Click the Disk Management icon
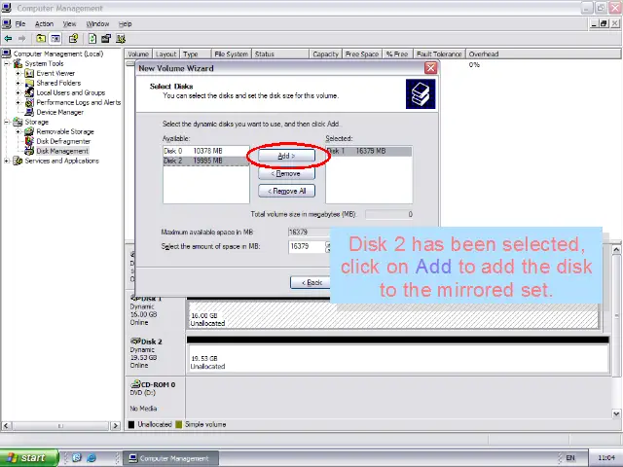The height and width of the screenshot is (467, 623). coord(29,151)
